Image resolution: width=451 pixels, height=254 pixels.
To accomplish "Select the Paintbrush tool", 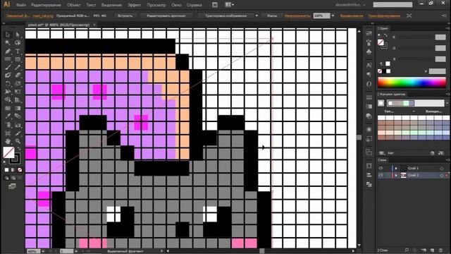I will (x=8, y=68).
